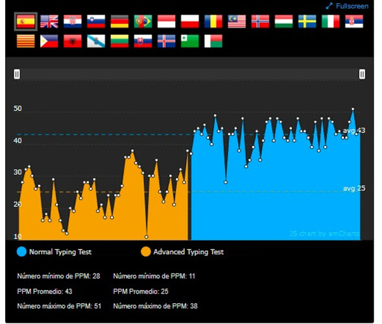Click 'PPM Promedio: 25' text
This screenshot has height=324, width=382.
pyautogui.click(x=141, y=291)
